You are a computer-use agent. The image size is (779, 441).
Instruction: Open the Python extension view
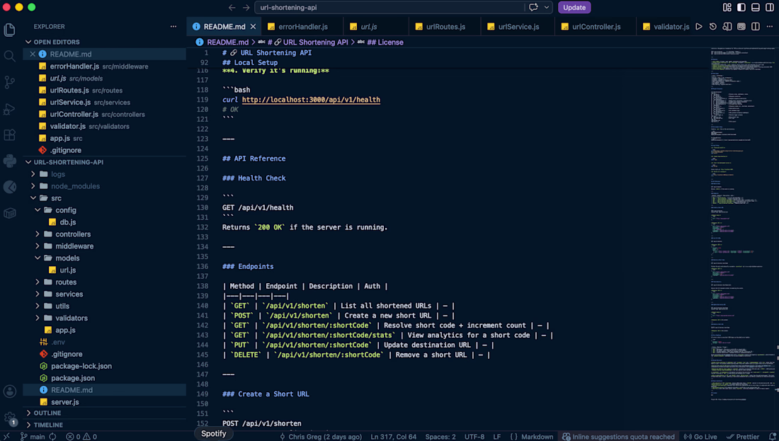point(9,161)
